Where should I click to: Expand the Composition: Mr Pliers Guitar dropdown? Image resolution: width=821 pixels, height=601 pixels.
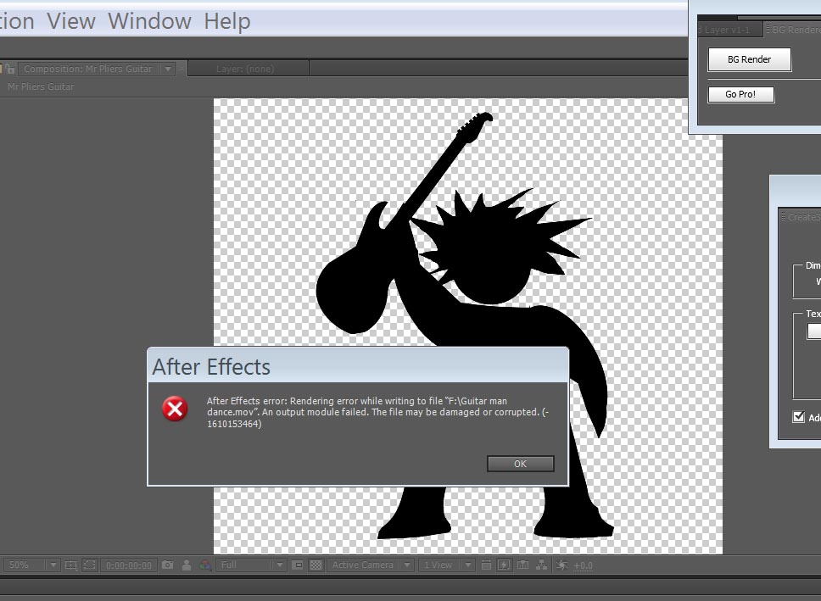click(x=167, y=70)
